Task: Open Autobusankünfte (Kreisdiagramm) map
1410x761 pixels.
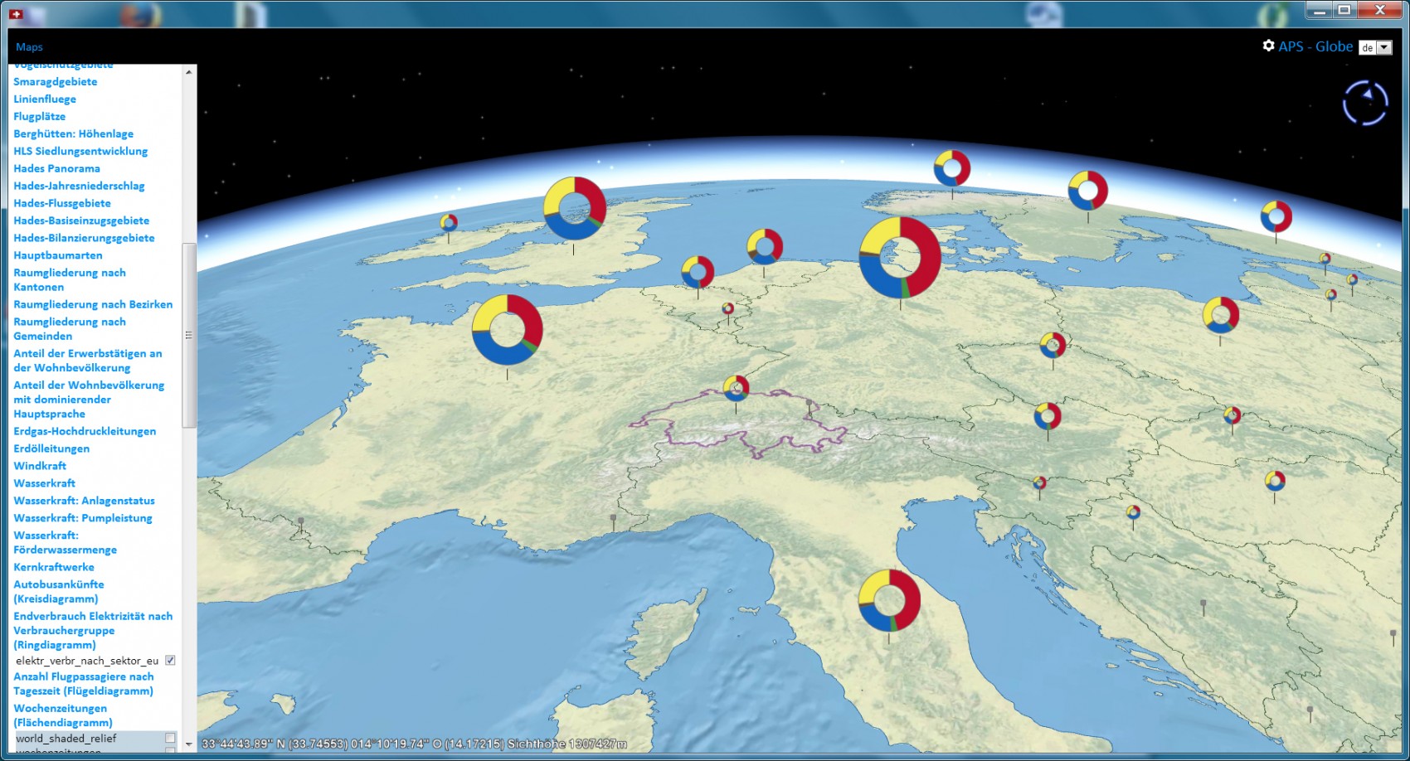Action: 59,591
